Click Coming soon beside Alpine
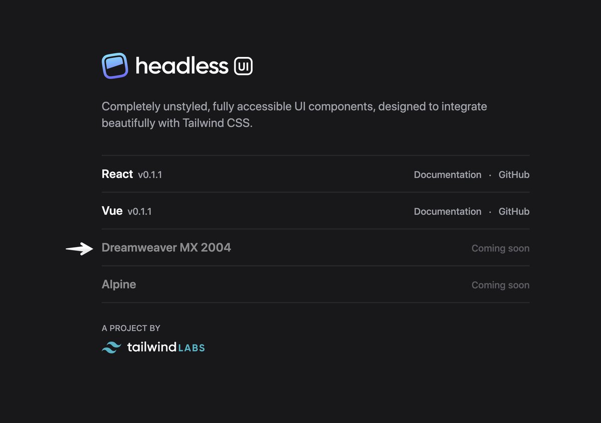The image size is (601, 423). (500, 285)
